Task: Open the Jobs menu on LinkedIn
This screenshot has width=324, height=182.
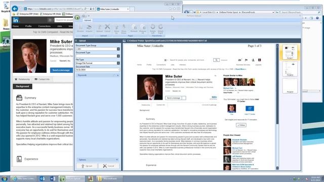Action: pos(60,26)
